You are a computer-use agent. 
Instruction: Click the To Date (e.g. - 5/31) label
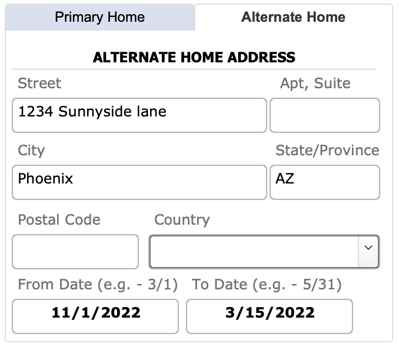point(267,285)
